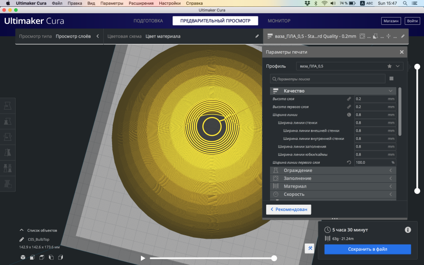Open the Настройки menu
Image resolution: width=424 pixels, height=265 pixels.
coord(170,3)
